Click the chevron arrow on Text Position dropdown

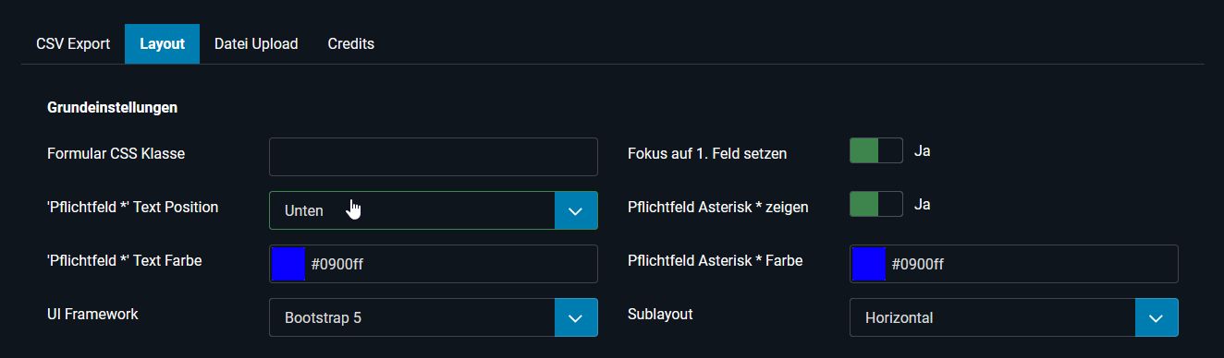click(x=576, y=210)
